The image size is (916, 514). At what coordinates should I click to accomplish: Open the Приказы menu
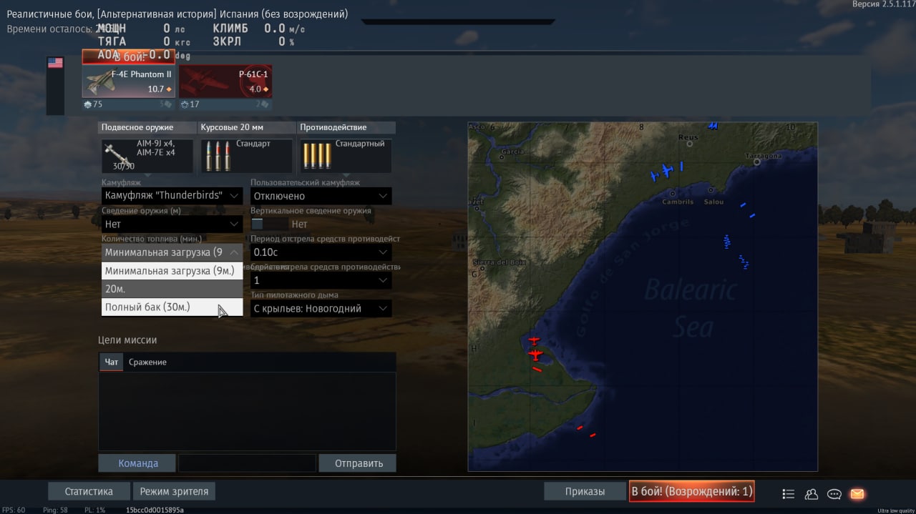[585, 491]
